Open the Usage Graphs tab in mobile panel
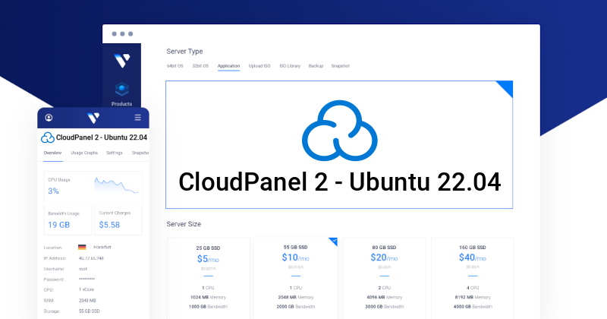The image size is (607, 319). (84, 153)
